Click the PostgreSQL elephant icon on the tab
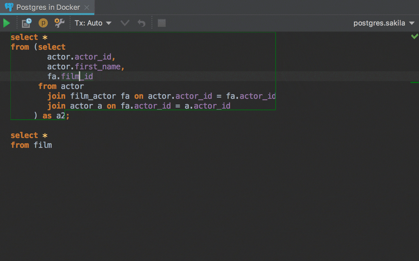This screenshot has height=261, width=419. (x=9, y=7)
